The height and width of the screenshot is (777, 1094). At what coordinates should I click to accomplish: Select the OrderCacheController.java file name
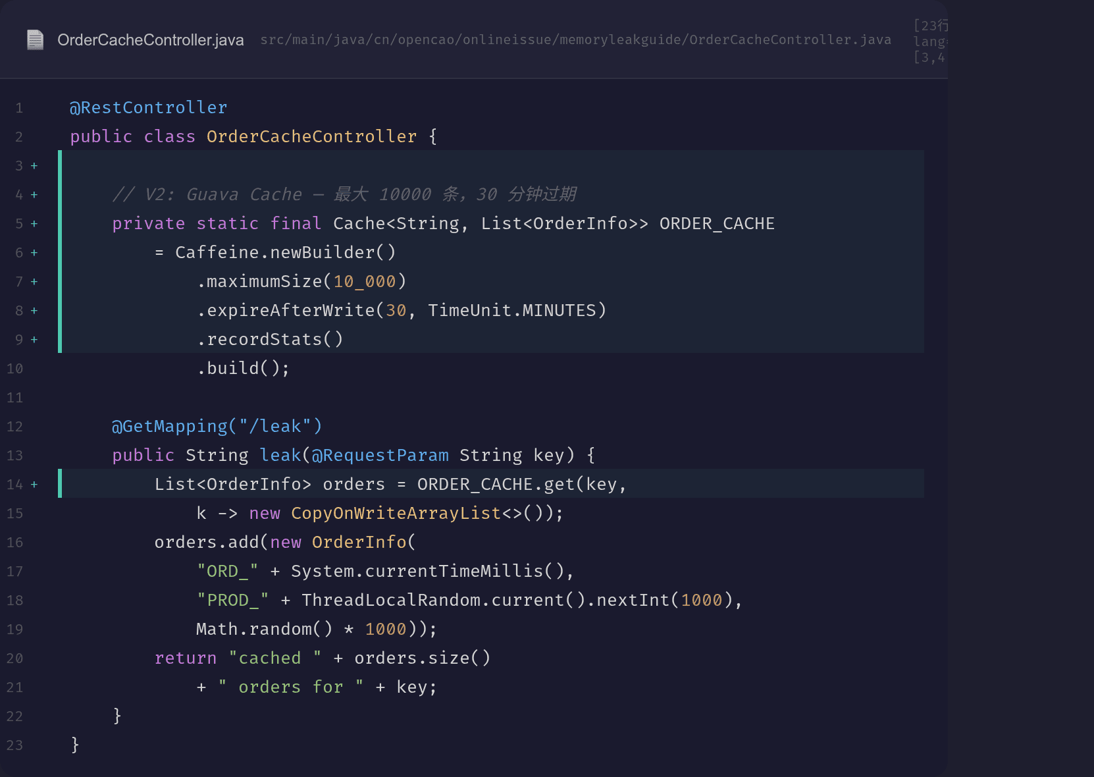(151, 40)
